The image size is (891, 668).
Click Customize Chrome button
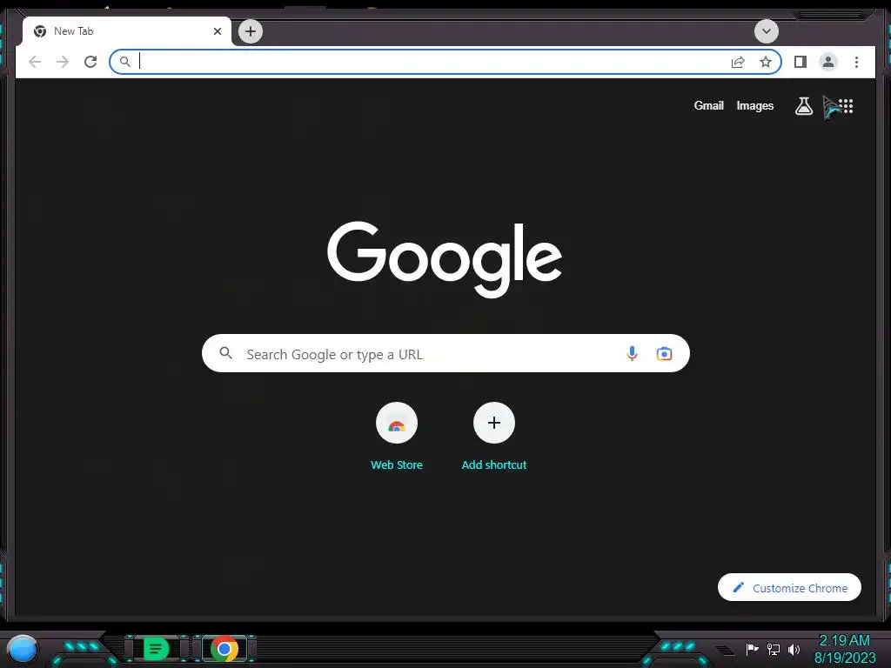(x=789, y=587)
